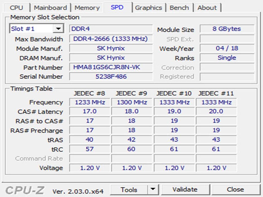Screen dimensions: 263x197
Task: Click the CAS# Latency 20.0 cell
Action: [x=216, y=111]
